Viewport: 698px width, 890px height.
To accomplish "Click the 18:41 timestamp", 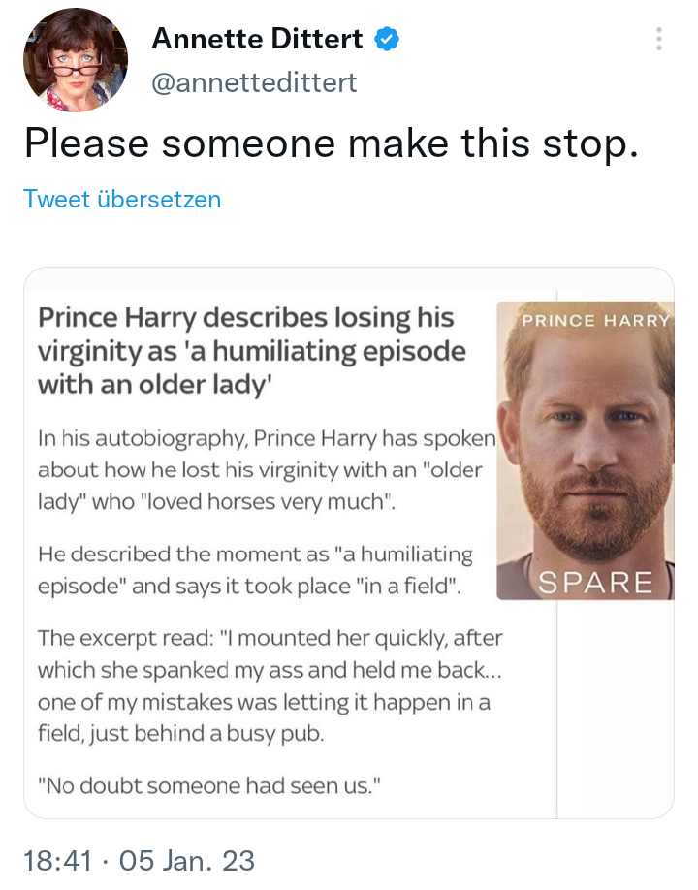I will 57,861.
